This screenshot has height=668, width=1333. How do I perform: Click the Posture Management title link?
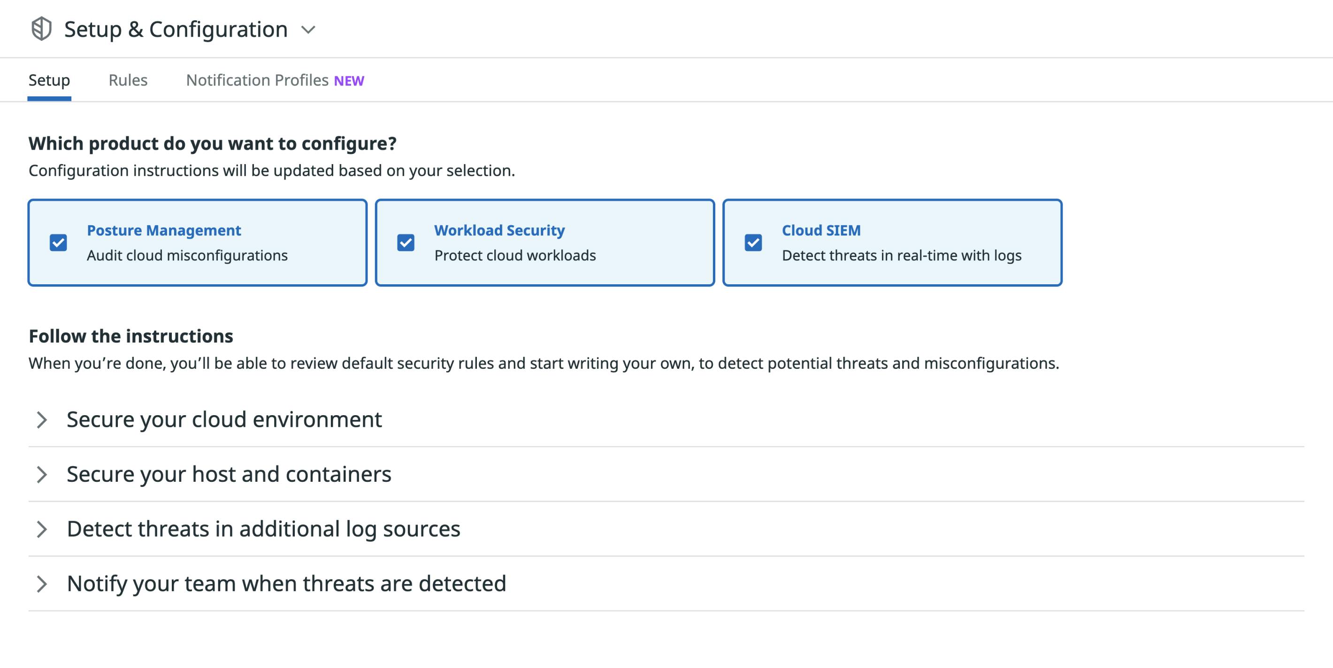click(x=163, y=230)
